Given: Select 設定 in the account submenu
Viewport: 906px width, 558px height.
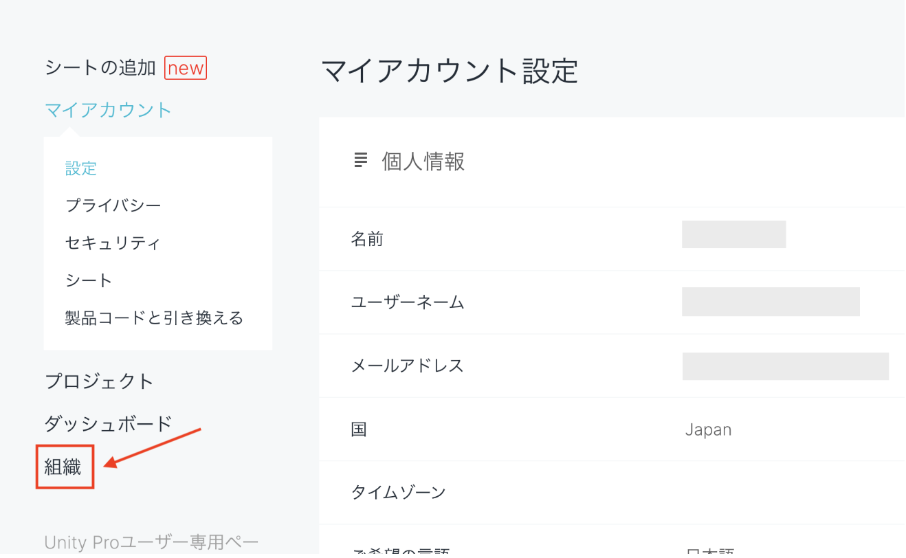Looking at the screenshot, I should pyautogui.click(x=81, y=168).
